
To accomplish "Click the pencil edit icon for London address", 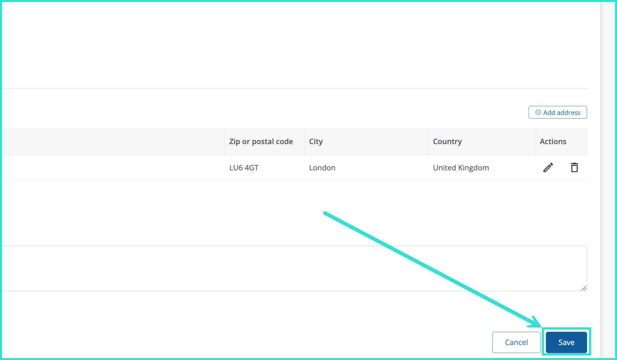I will (x=548, y=168).
